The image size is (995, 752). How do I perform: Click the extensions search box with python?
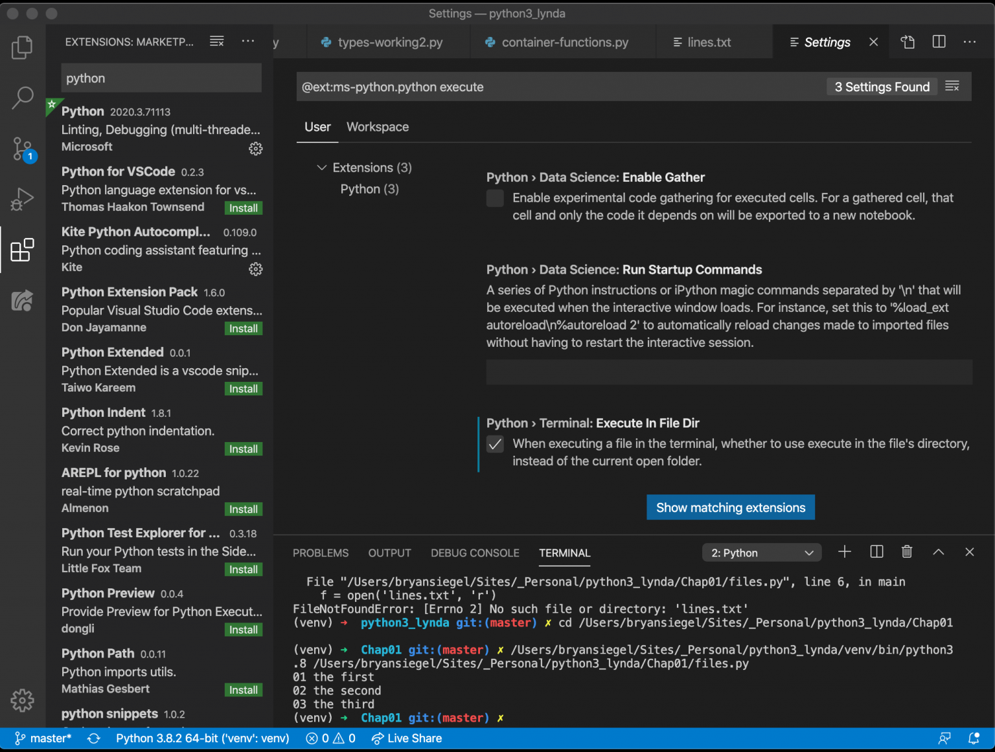pos(161,78)
